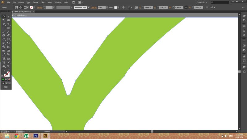This screenshot has width=247, height=139.
Task: Open the zoom level dropdown in status bar
Action: click(8, 132)
